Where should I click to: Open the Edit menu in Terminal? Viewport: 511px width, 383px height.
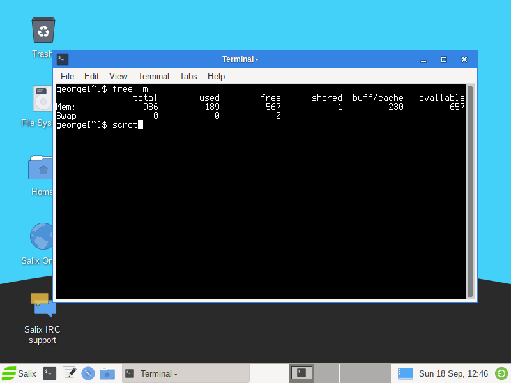tap(91, 76)
